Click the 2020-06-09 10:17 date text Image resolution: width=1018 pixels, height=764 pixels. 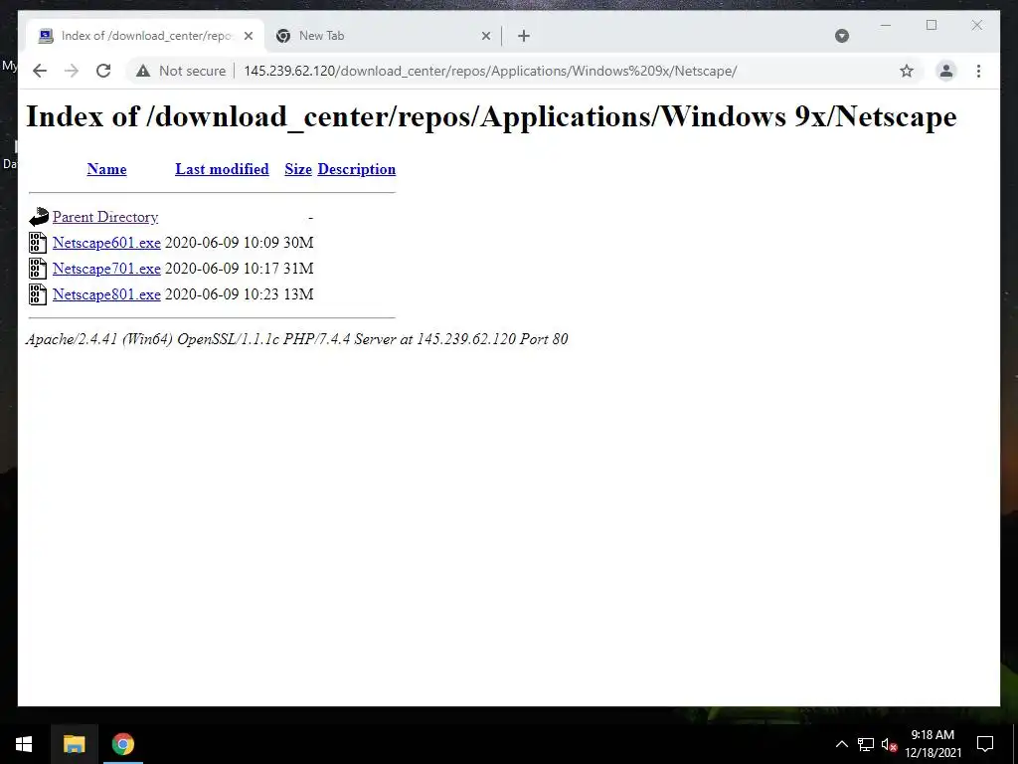pyautogui.click(x=222, y=269)
